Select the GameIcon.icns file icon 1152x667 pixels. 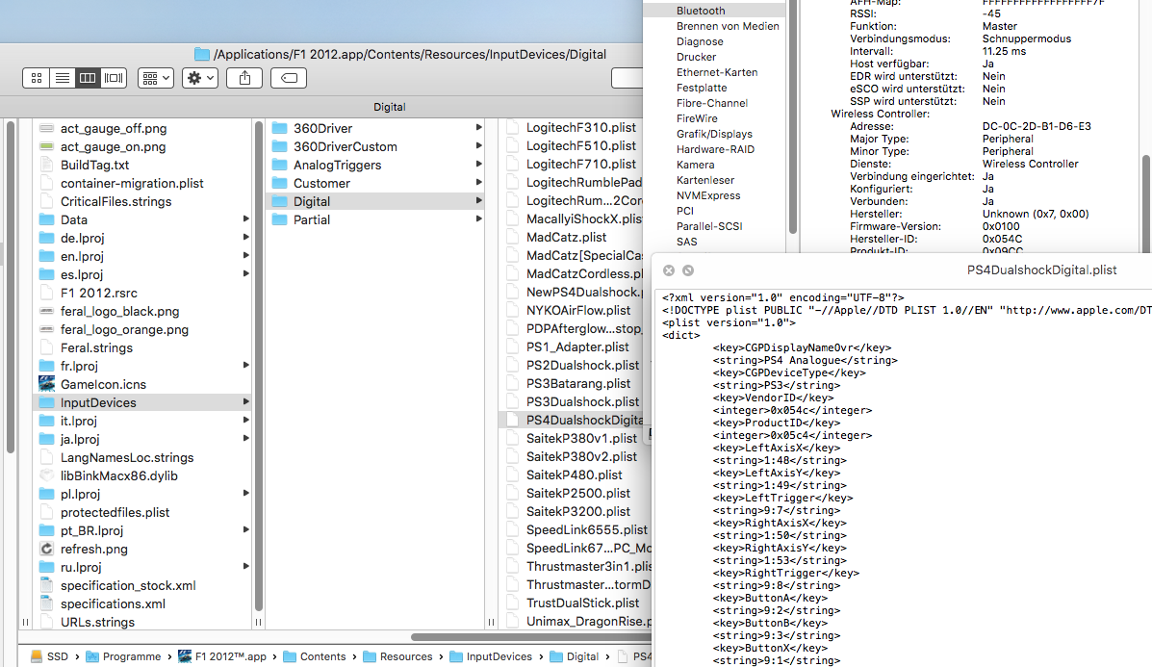pos(47,384)
